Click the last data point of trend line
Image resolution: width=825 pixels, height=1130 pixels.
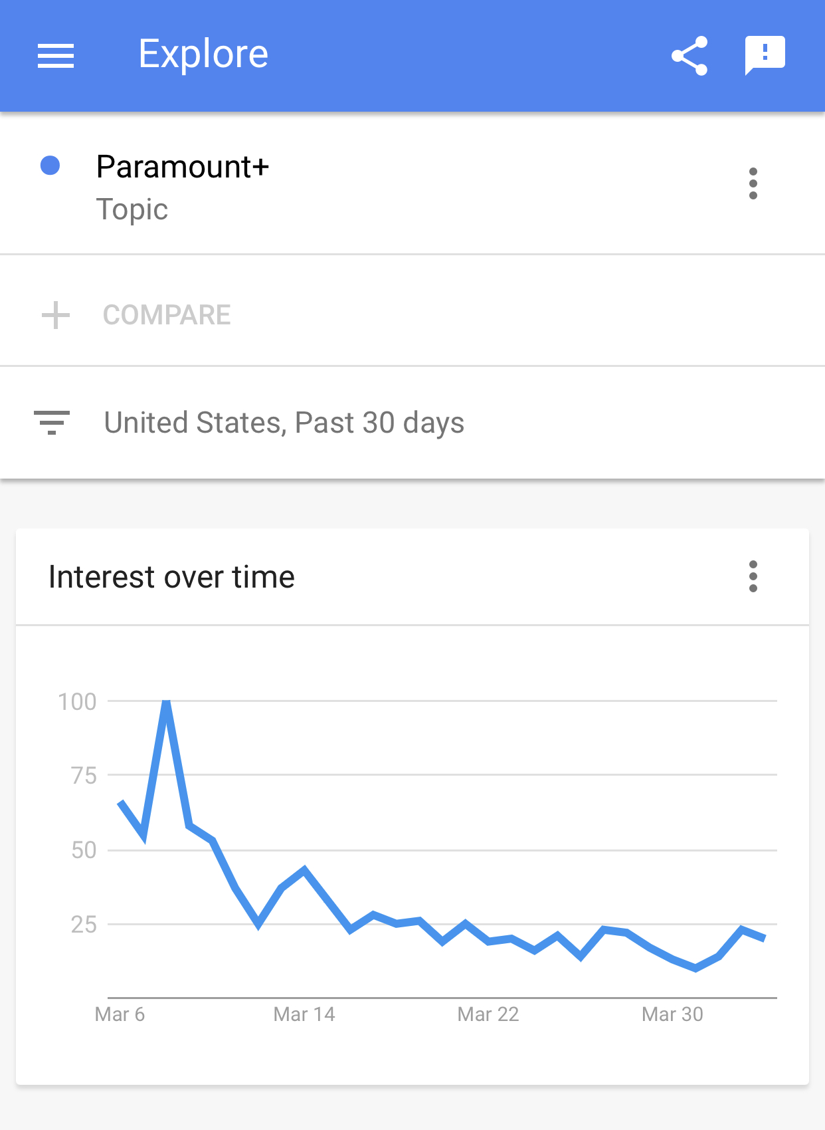click(x=764, y=938)
